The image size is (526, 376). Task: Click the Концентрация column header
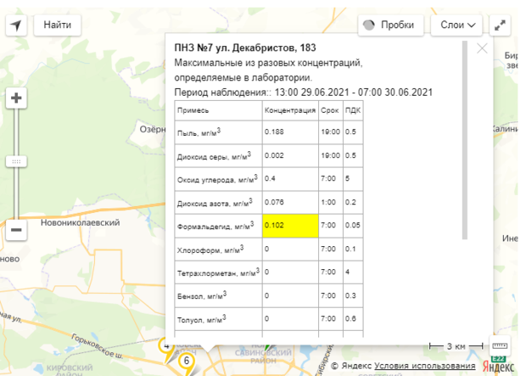tap(288, 111)
